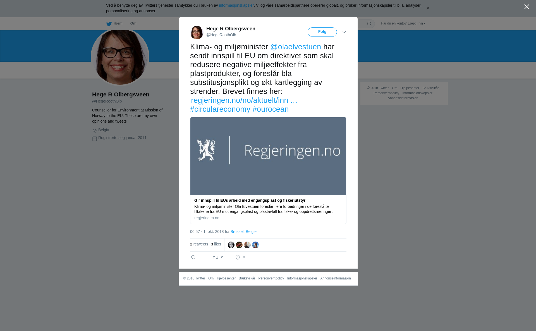The height and width of the screenshot is (331, 536).
Task: Close the tweet overlay with X
Action: point(527,7)
